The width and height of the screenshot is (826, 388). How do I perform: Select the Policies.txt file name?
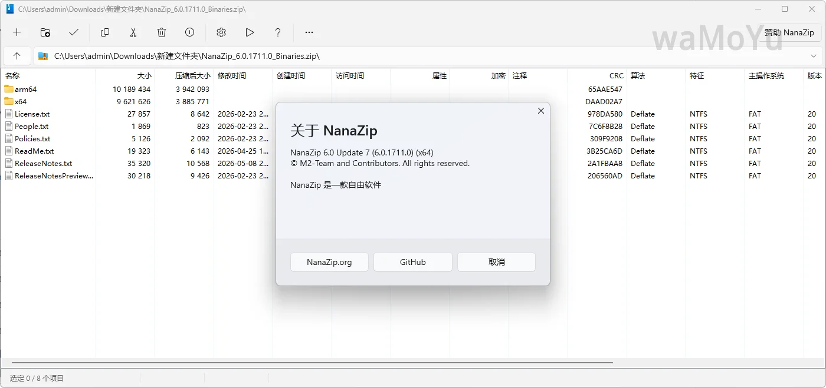[32, 139]
